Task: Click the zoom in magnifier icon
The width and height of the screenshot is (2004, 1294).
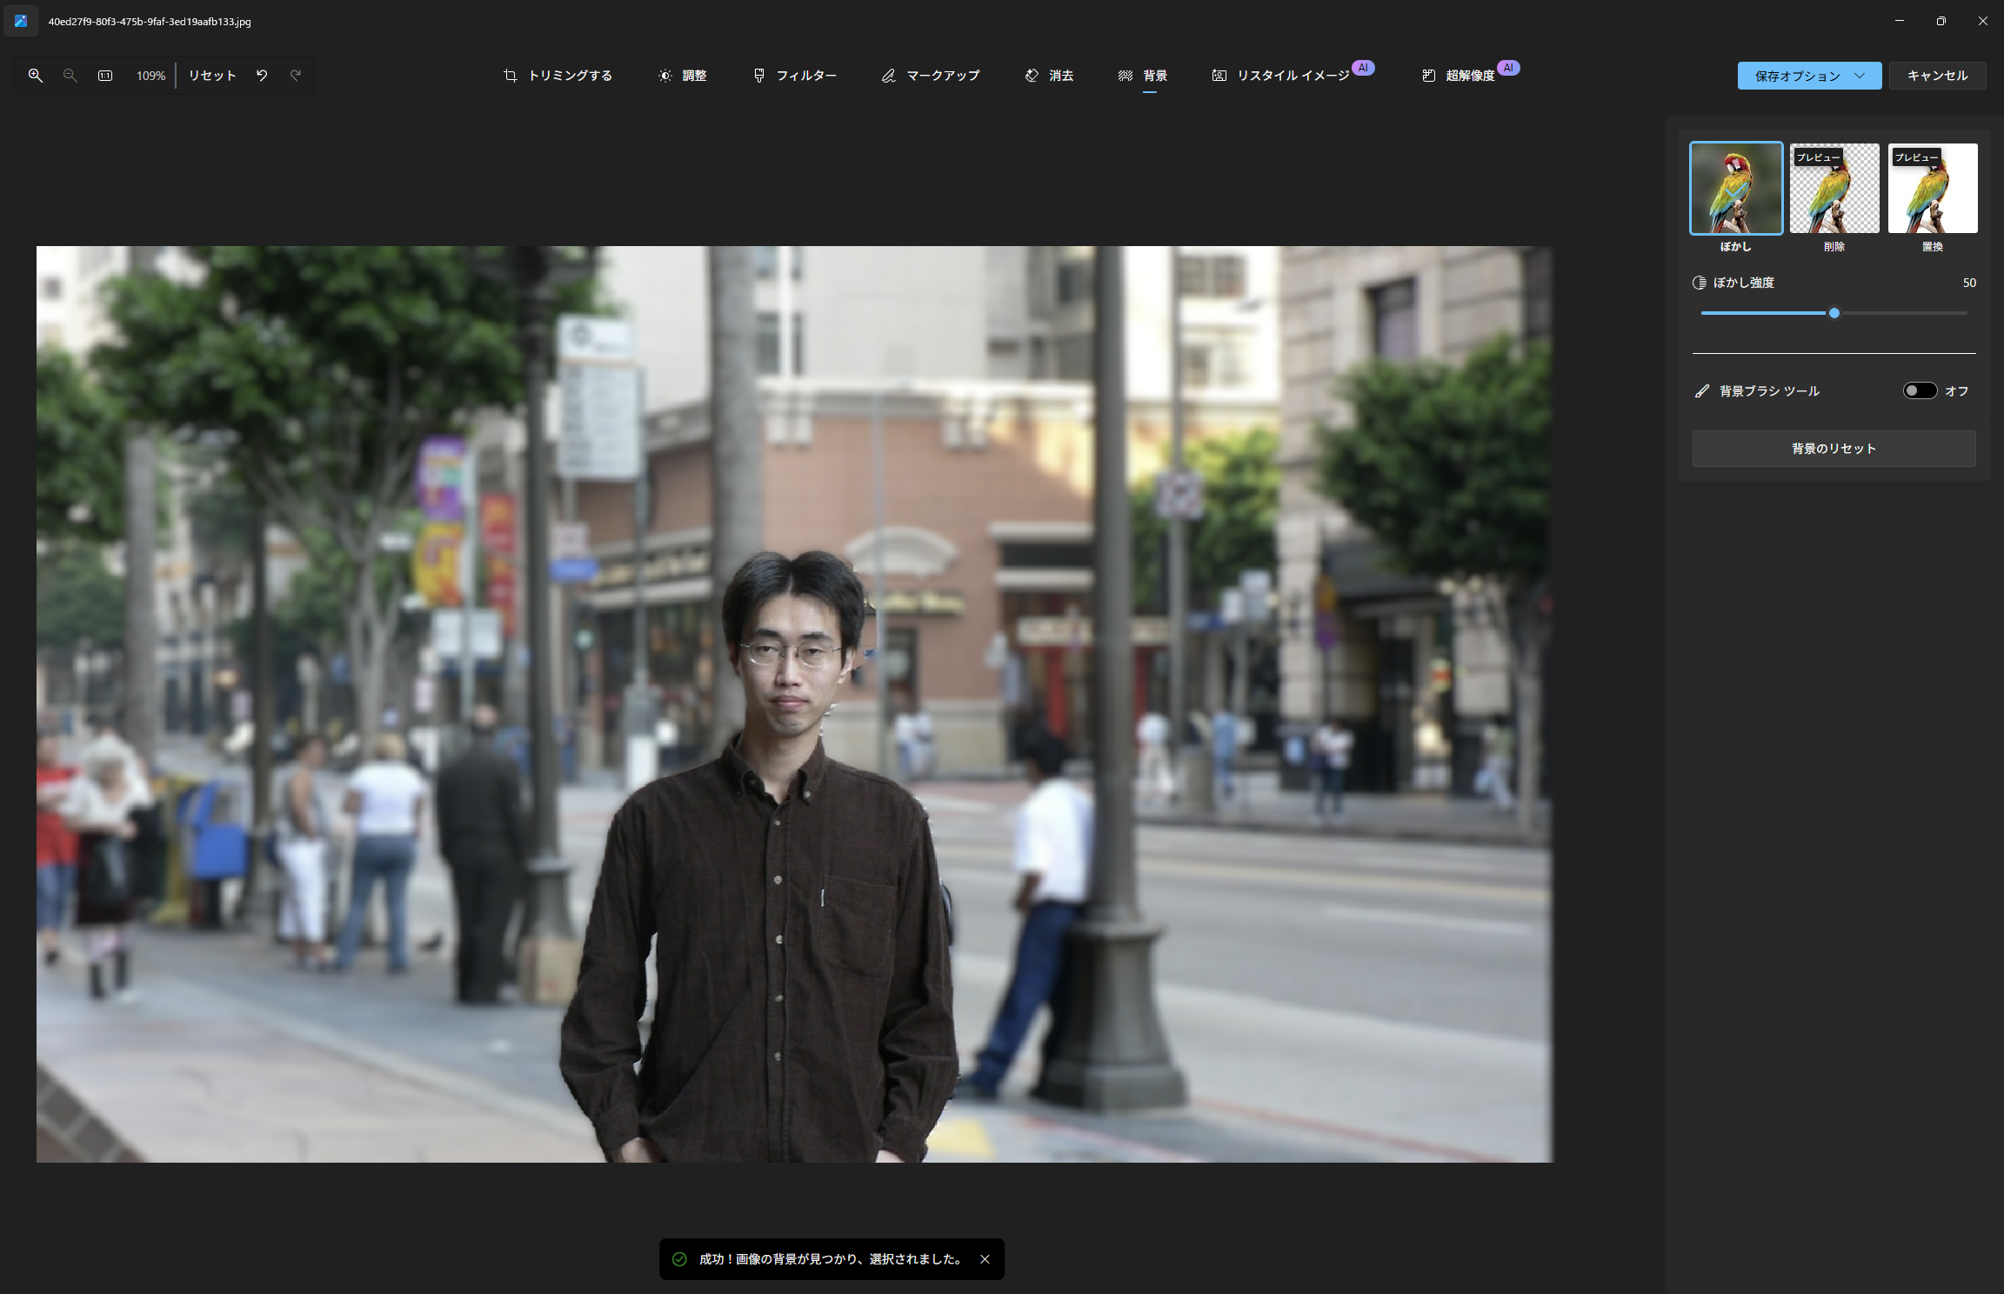Action: [36, 76]
